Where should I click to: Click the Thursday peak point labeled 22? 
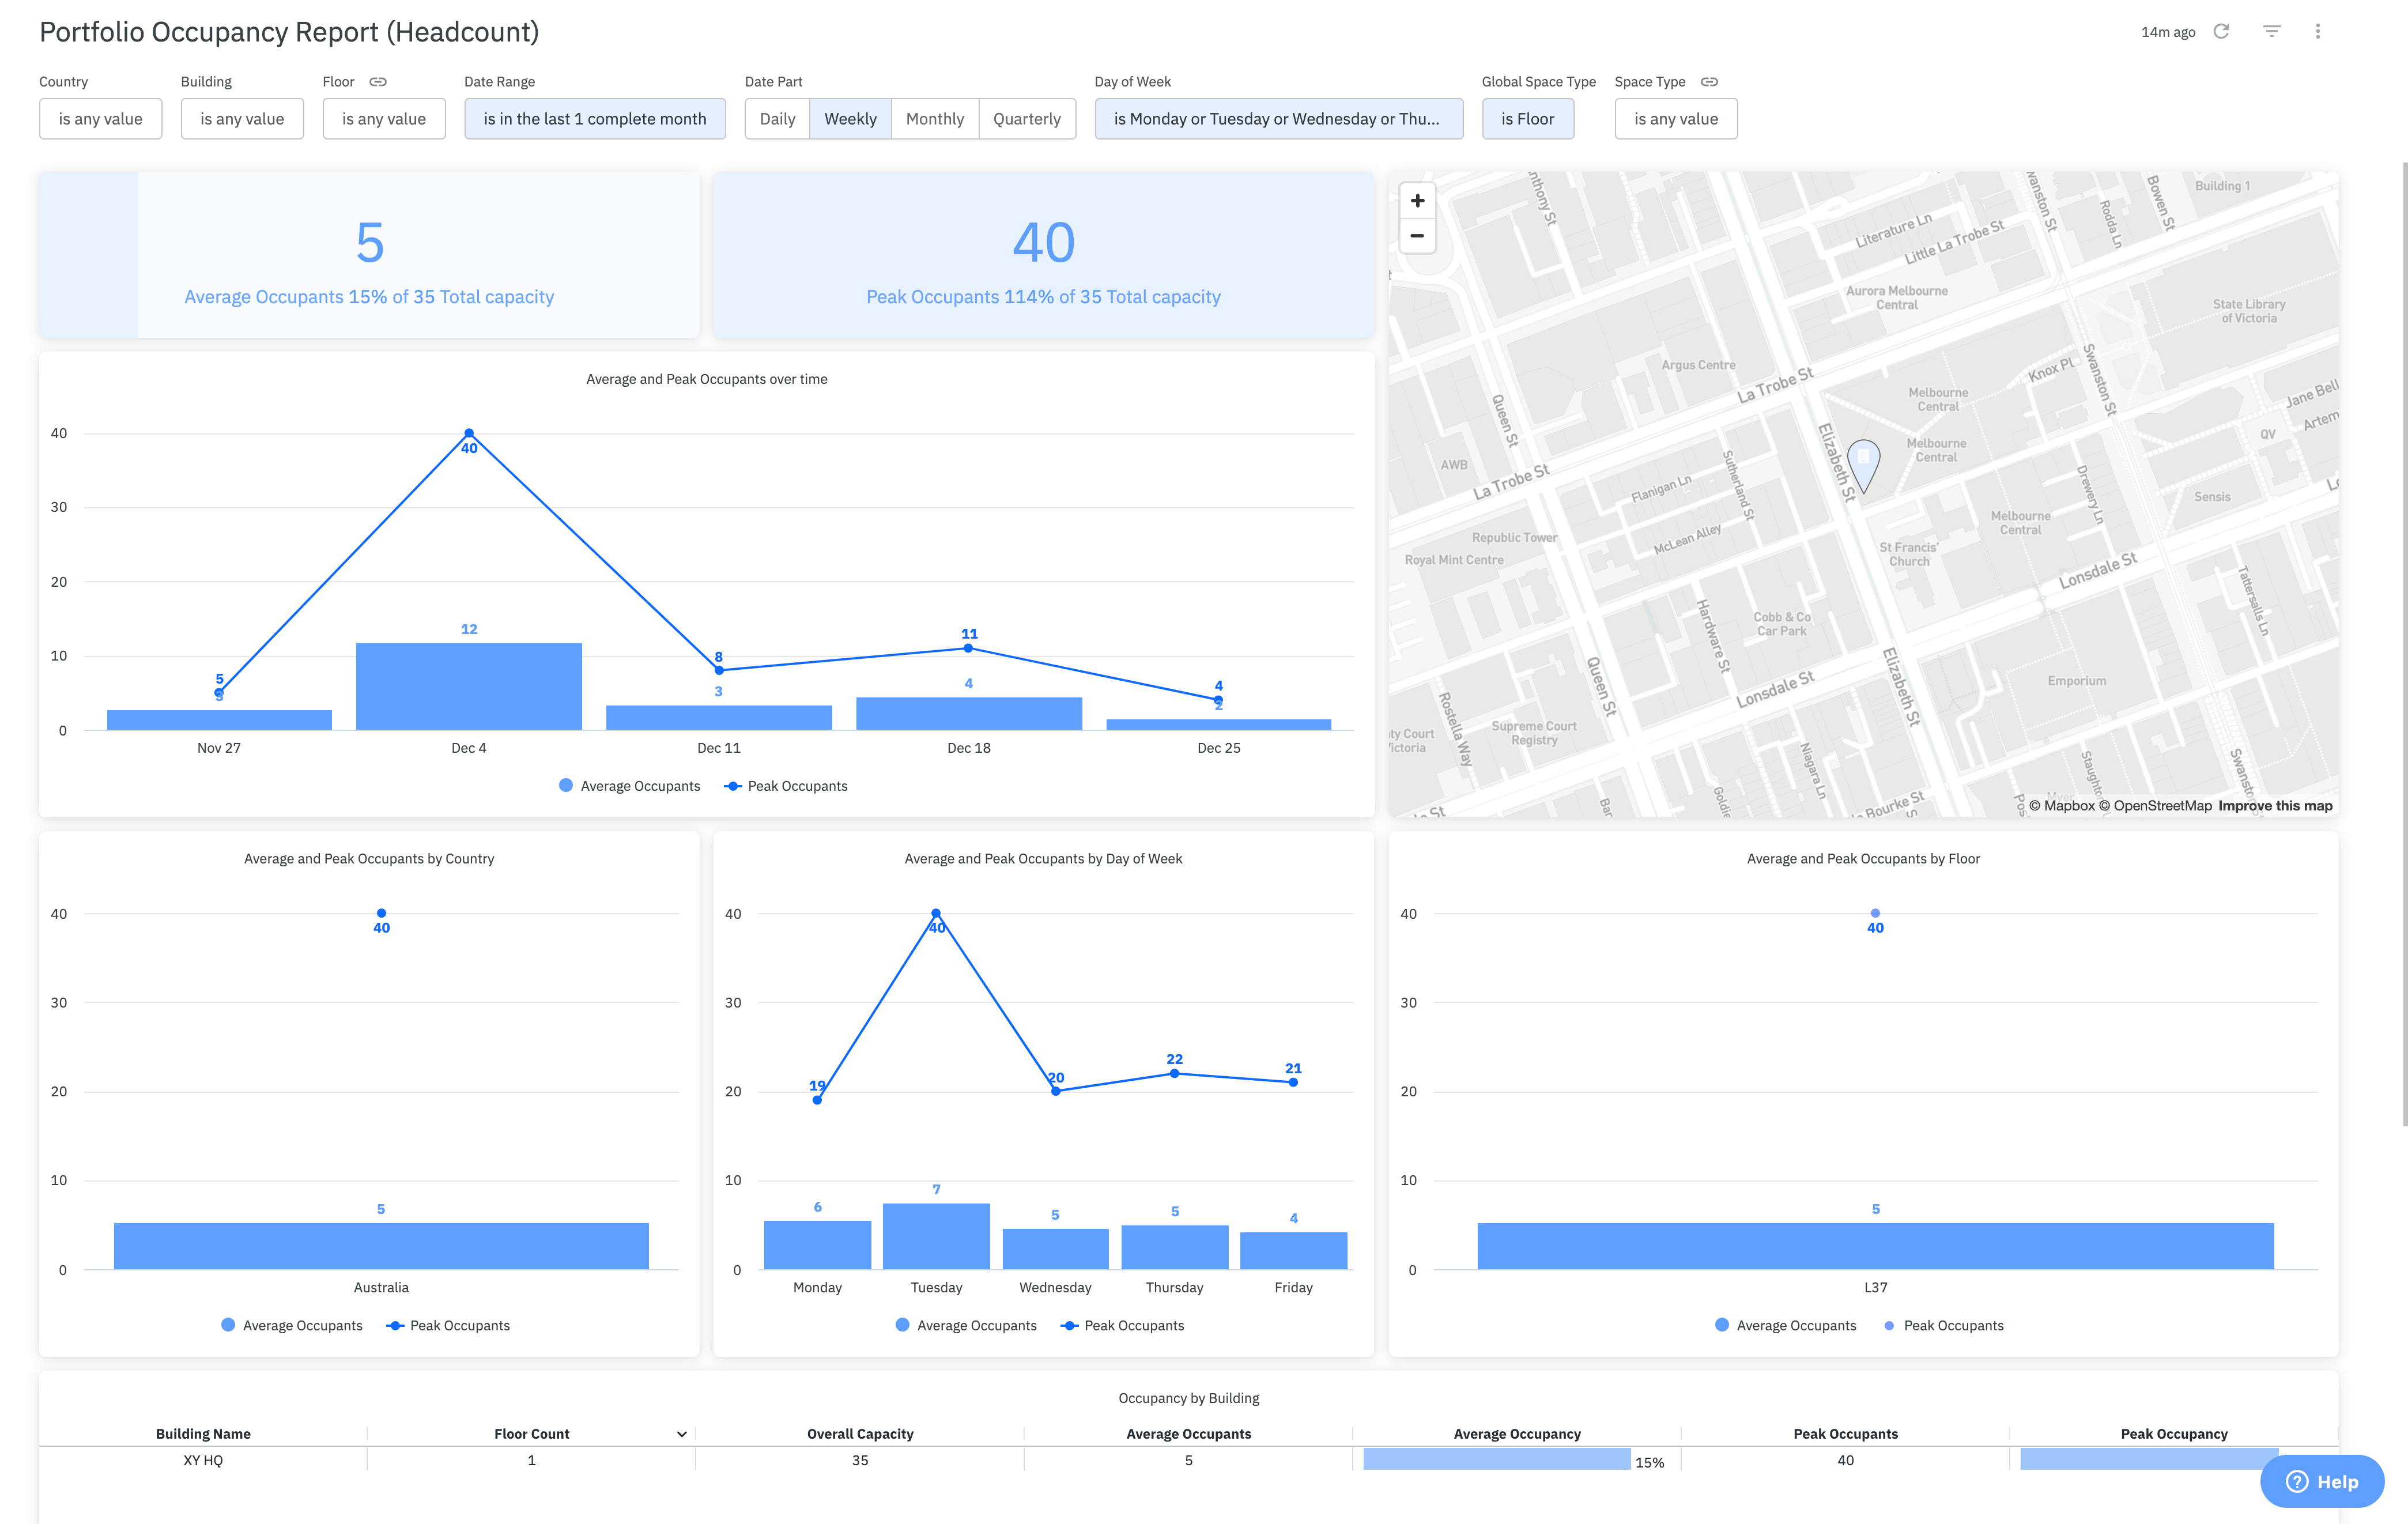[x=1174, y=1073]
